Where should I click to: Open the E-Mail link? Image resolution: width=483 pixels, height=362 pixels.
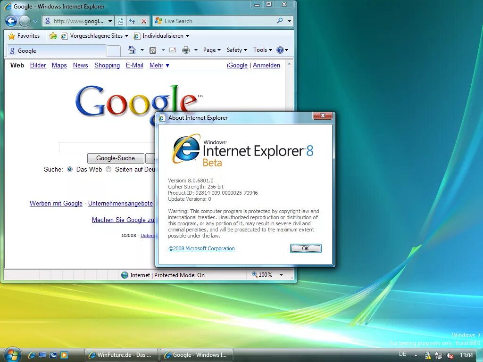[134, 65]
